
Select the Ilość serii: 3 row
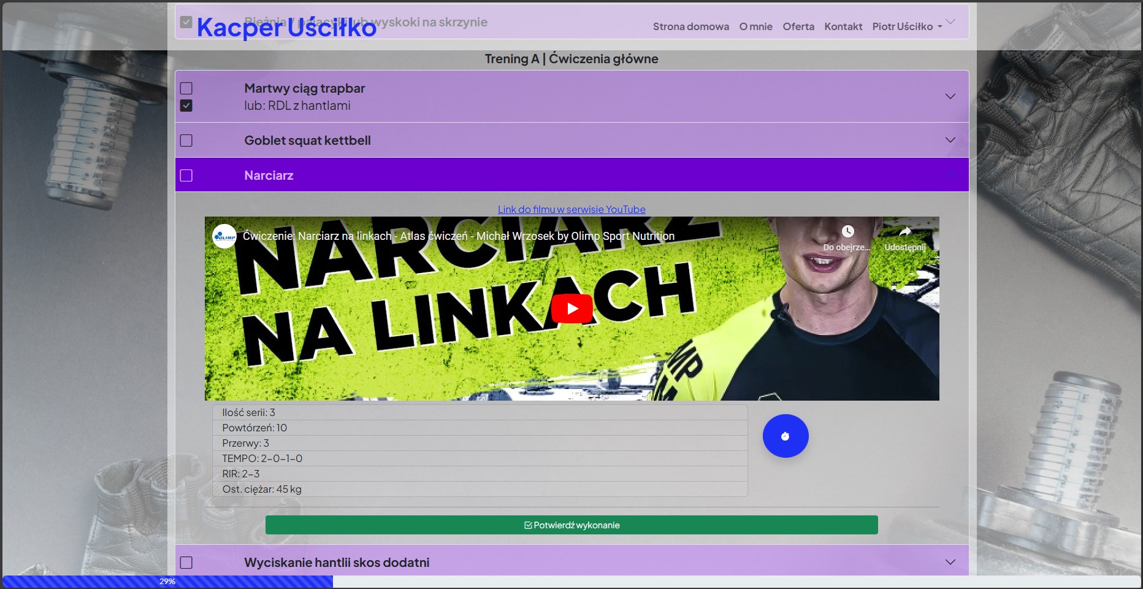click(x=480, y=412)
